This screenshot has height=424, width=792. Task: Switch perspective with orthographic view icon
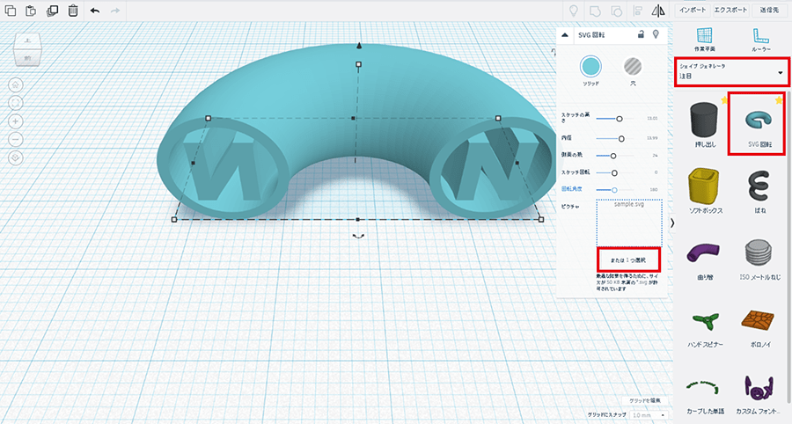pyautogui.click(x=16, y=158)
